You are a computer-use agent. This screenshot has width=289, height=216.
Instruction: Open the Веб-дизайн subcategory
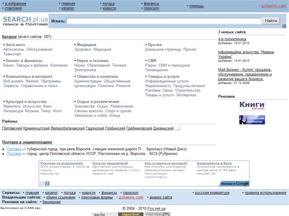click(13, 81)
